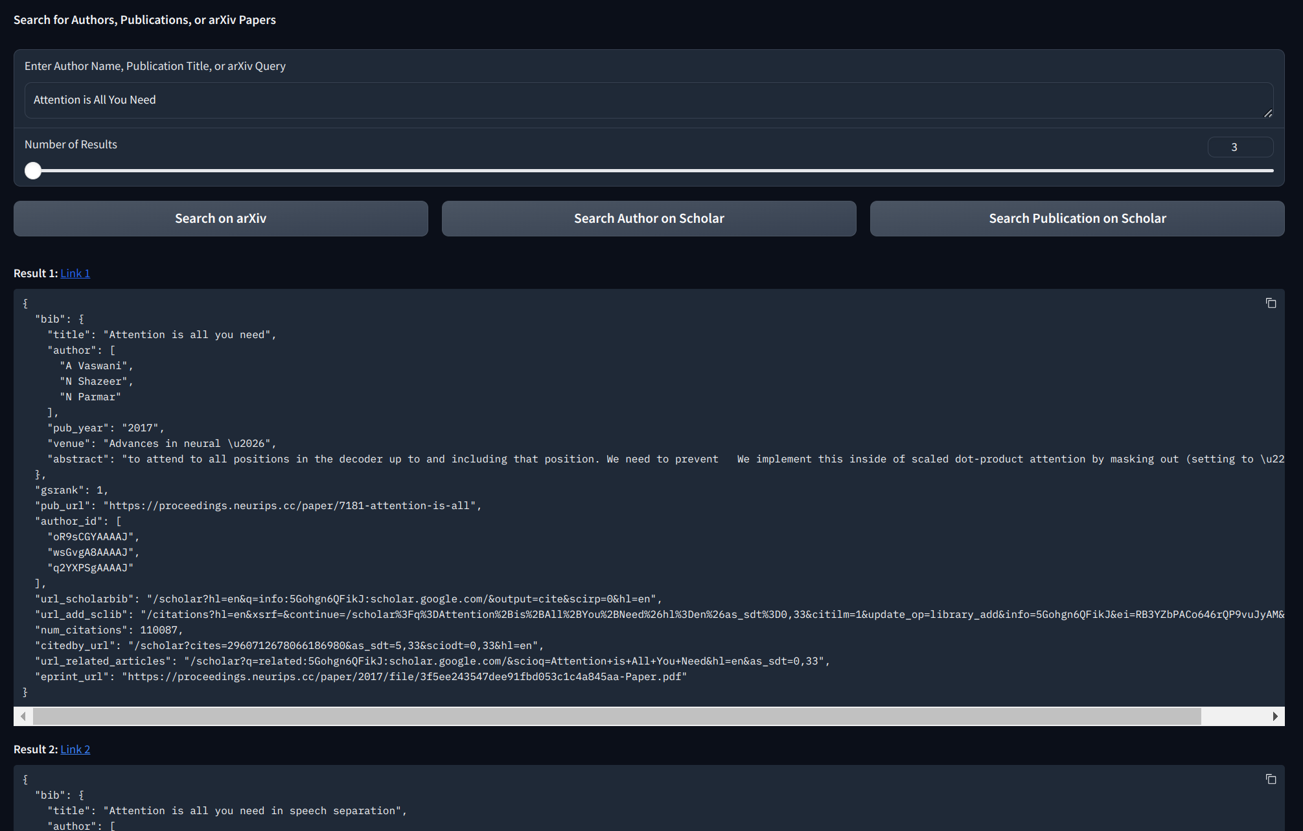
Task: Click the eprint_url PDF path in Result 1
Action: click(x=404, y=677)
